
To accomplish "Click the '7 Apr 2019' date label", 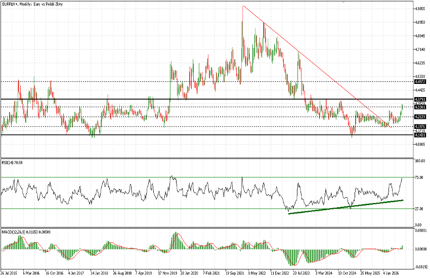I will [144, 273].
